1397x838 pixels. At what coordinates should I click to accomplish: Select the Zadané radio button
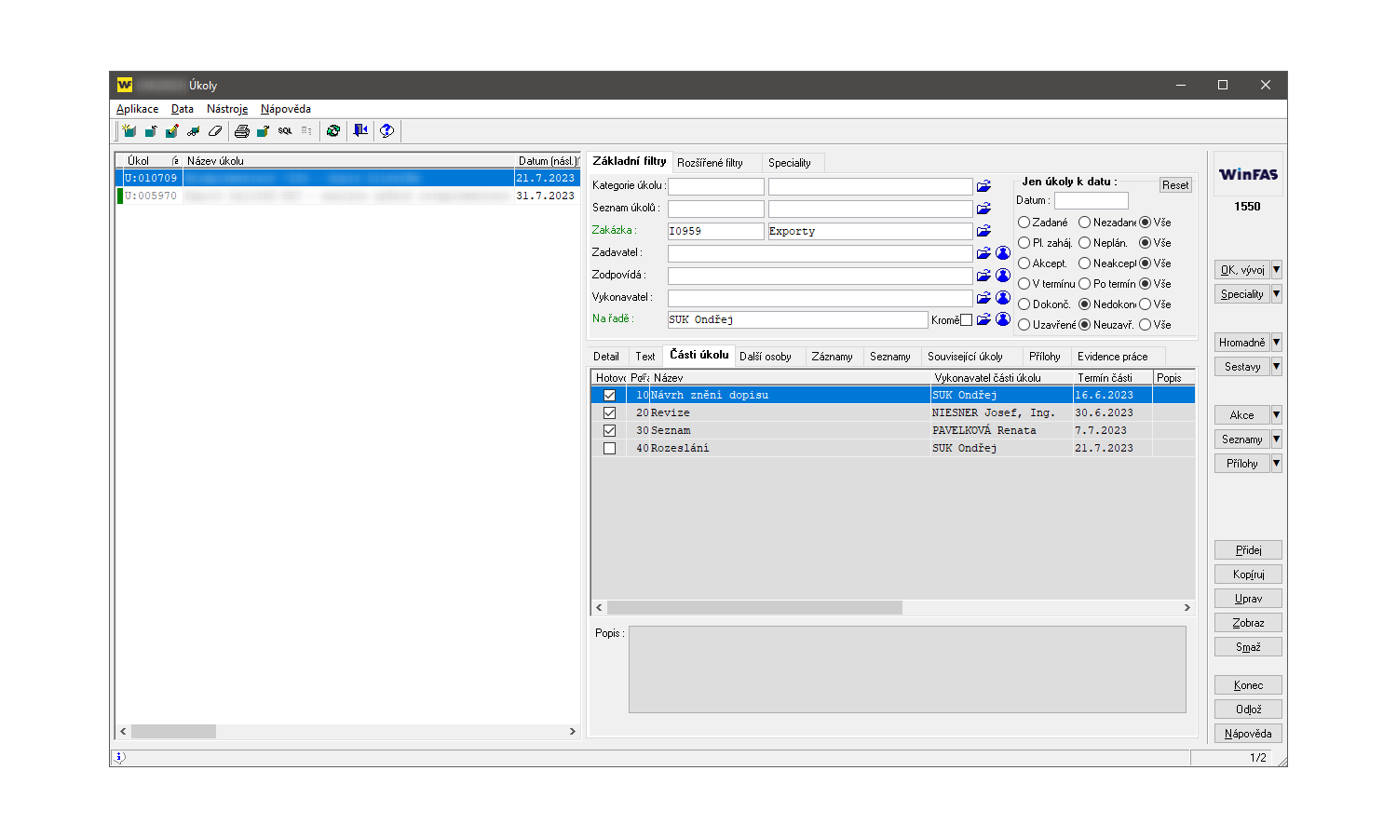point(1024,223)
